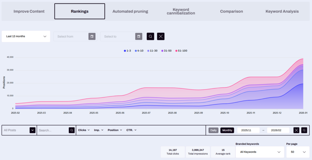Select the Monthly view button
This screenshot has height=160, width=312.
[x=227, y=130]
